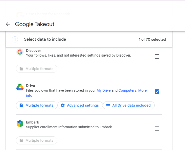Image resolution: width=185 pixels, height=150 pixels.
Task: Click the Embark cube logo icon
Action: tap(20, 124)
